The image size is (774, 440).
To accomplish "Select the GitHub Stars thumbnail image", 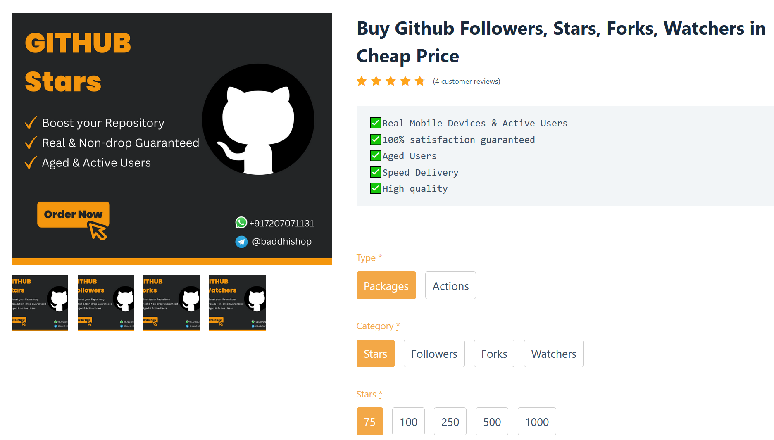I will coord(40,303).
